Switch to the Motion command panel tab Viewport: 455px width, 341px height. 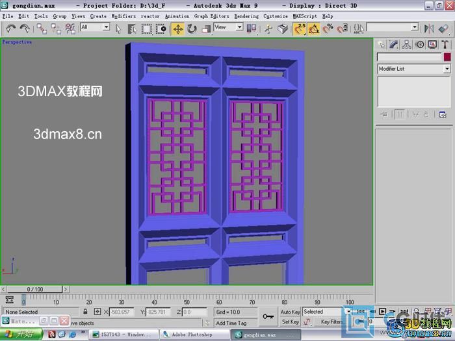coord(419,45)
